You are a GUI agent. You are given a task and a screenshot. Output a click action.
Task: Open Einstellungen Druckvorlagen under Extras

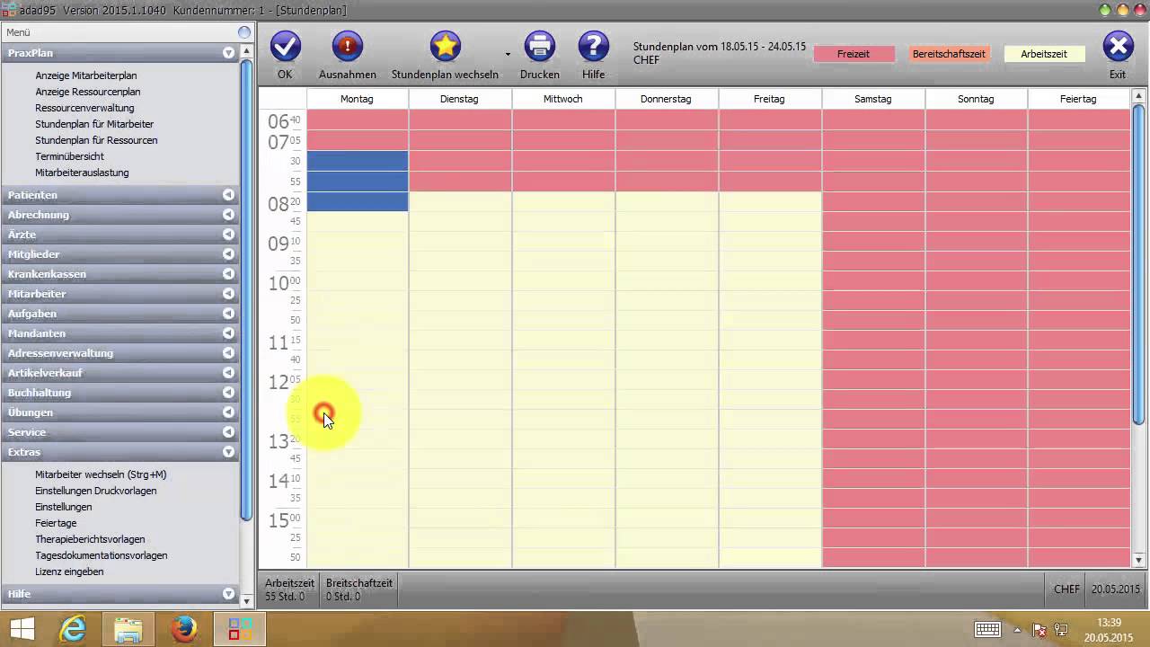click(x=96, y=491)
